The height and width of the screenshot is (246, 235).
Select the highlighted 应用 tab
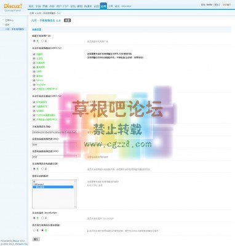coord(103,6)
